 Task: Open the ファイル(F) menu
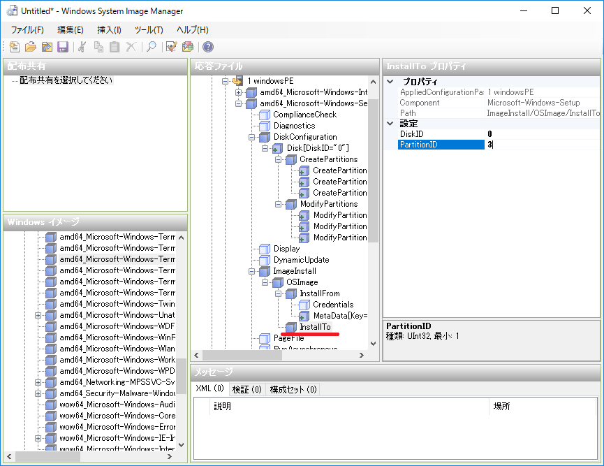click(27, 30)
